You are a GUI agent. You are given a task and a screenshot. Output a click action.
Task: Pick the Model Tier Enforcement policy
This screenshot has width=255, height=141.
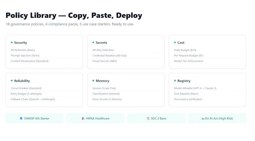point(188,61)
